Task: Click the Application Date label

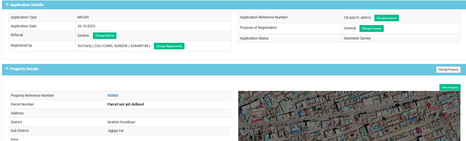Action: click(24, 26)
